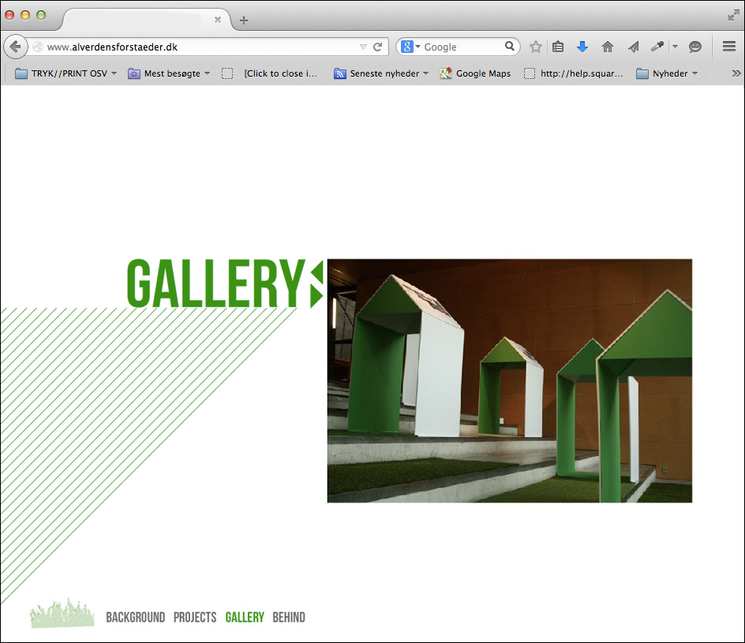This screenshot has height=643, width=745.
Task: Open the PROJECTS page in the site menu
Action: pos(195,617)
